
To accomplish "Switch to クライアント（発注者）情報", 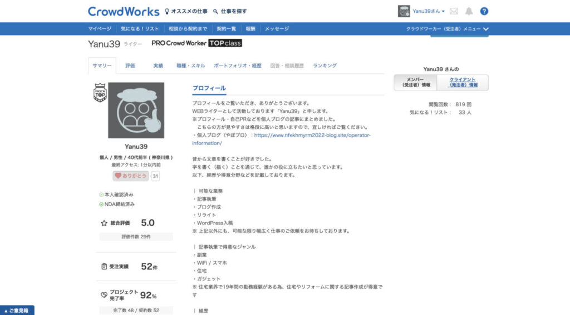I will [463, 82].
